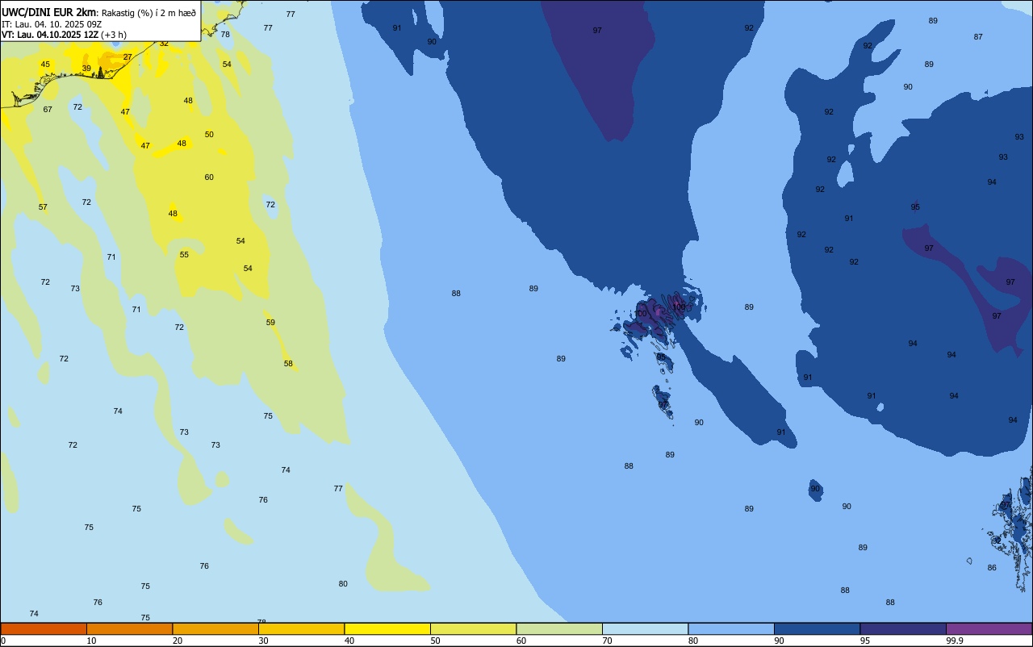
Task: Click the legend tick label 20
Action: coord(178,641)
